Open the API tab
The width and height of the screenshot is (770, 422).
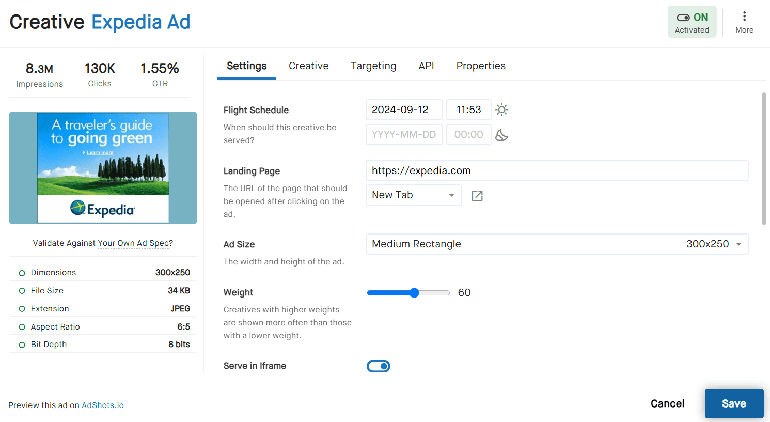(x=427, y=66)
